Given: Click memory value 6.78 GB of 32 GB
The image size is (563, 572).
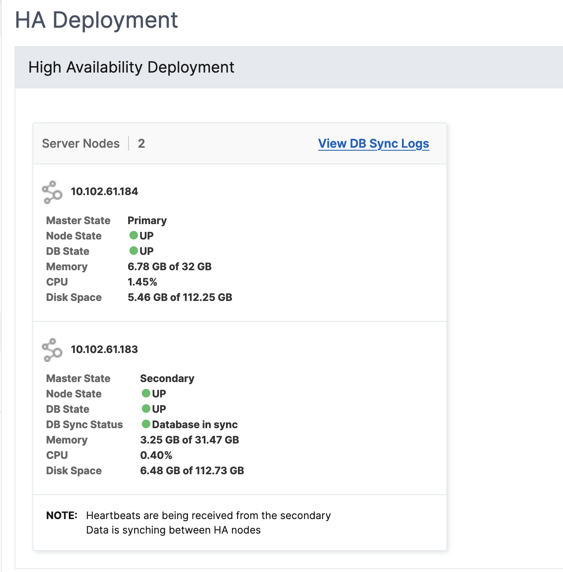Looking at the screenshot, I should [170, 267].
